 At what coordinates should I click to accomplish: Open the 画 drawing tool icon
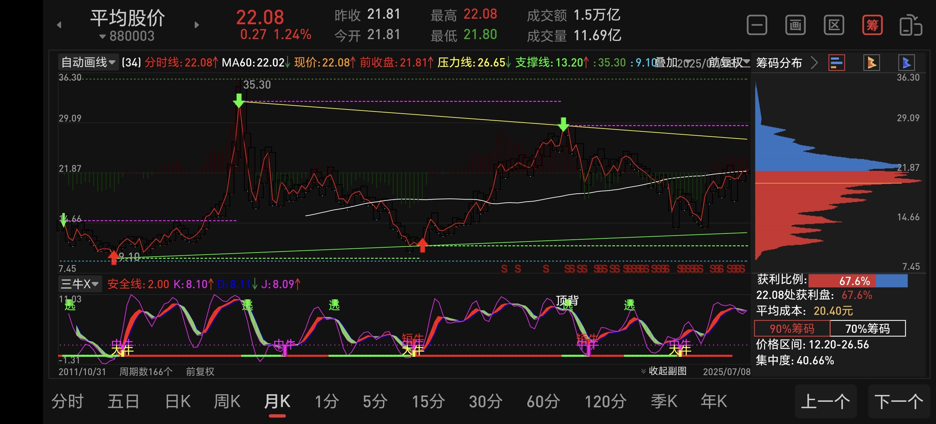795,25
